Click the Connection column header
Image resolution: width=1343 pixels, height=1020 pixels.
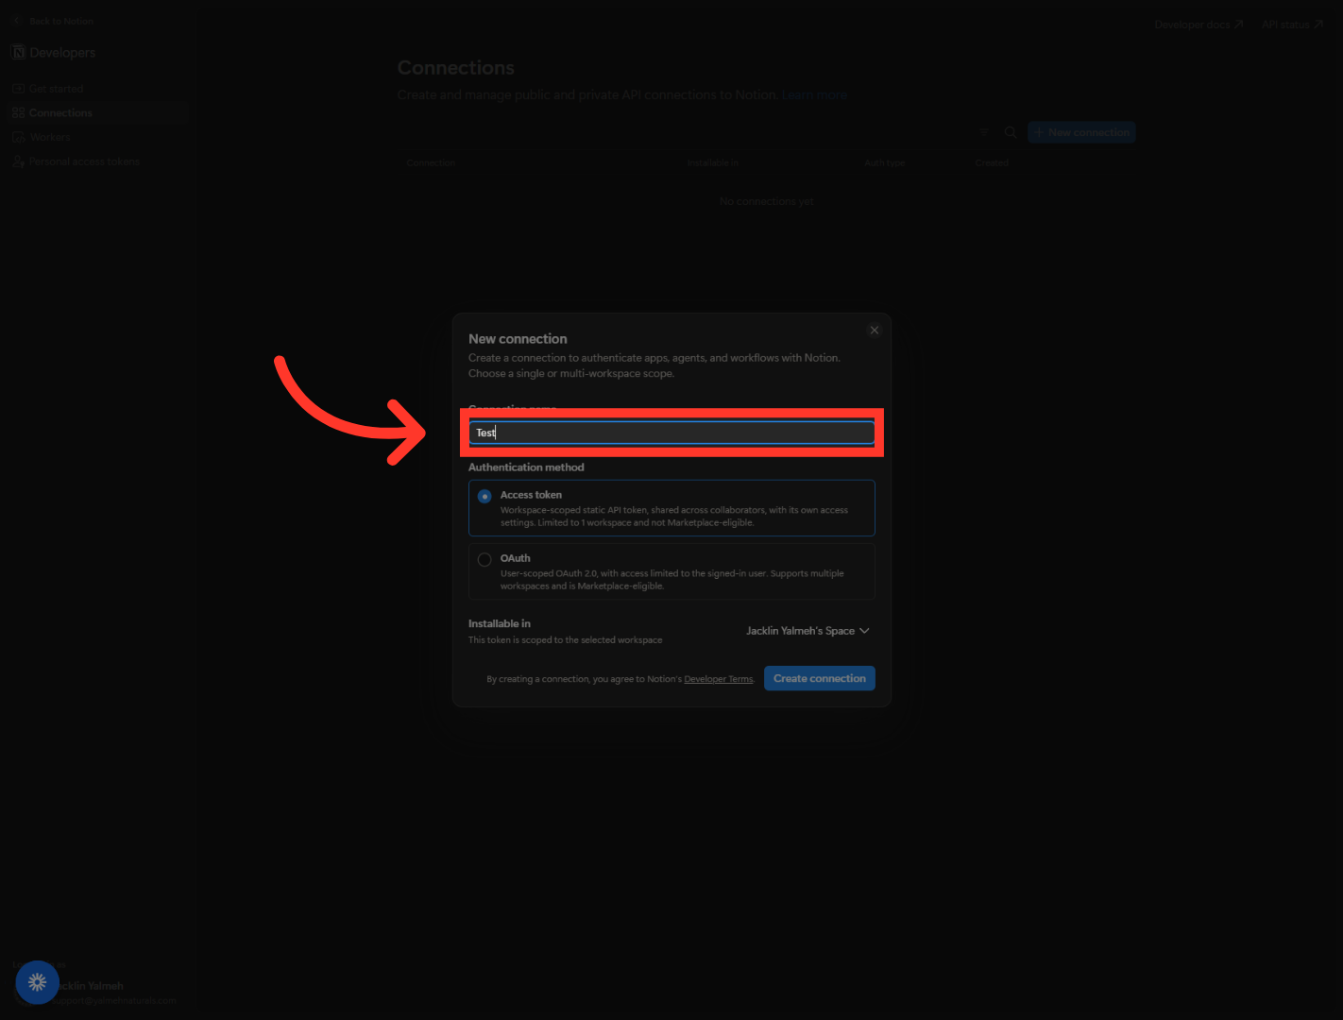click(431, 163)
